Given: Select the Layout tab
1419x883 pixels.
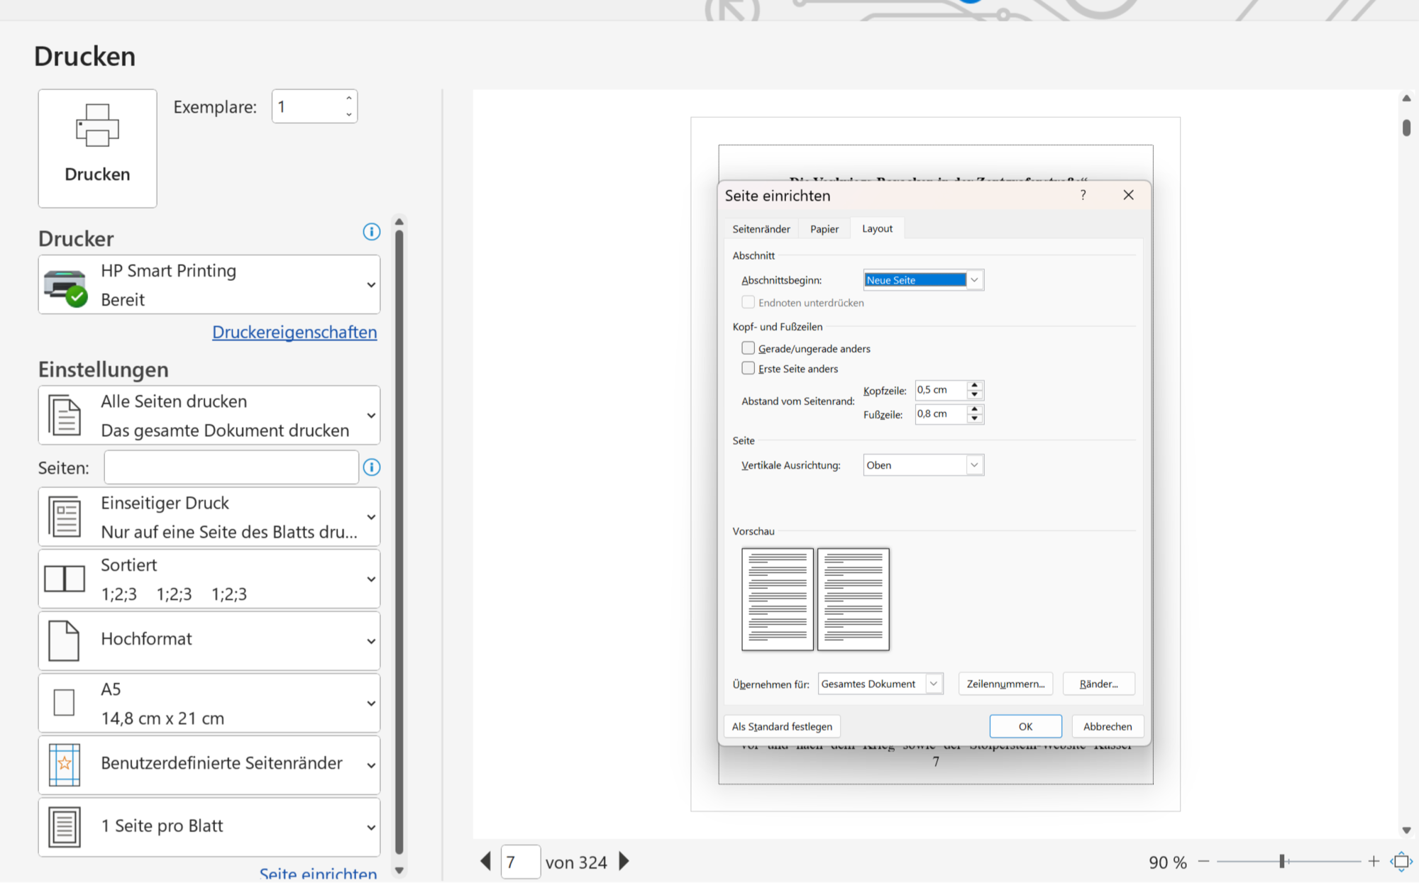Looking at the screenshot, I should (877, 228).
